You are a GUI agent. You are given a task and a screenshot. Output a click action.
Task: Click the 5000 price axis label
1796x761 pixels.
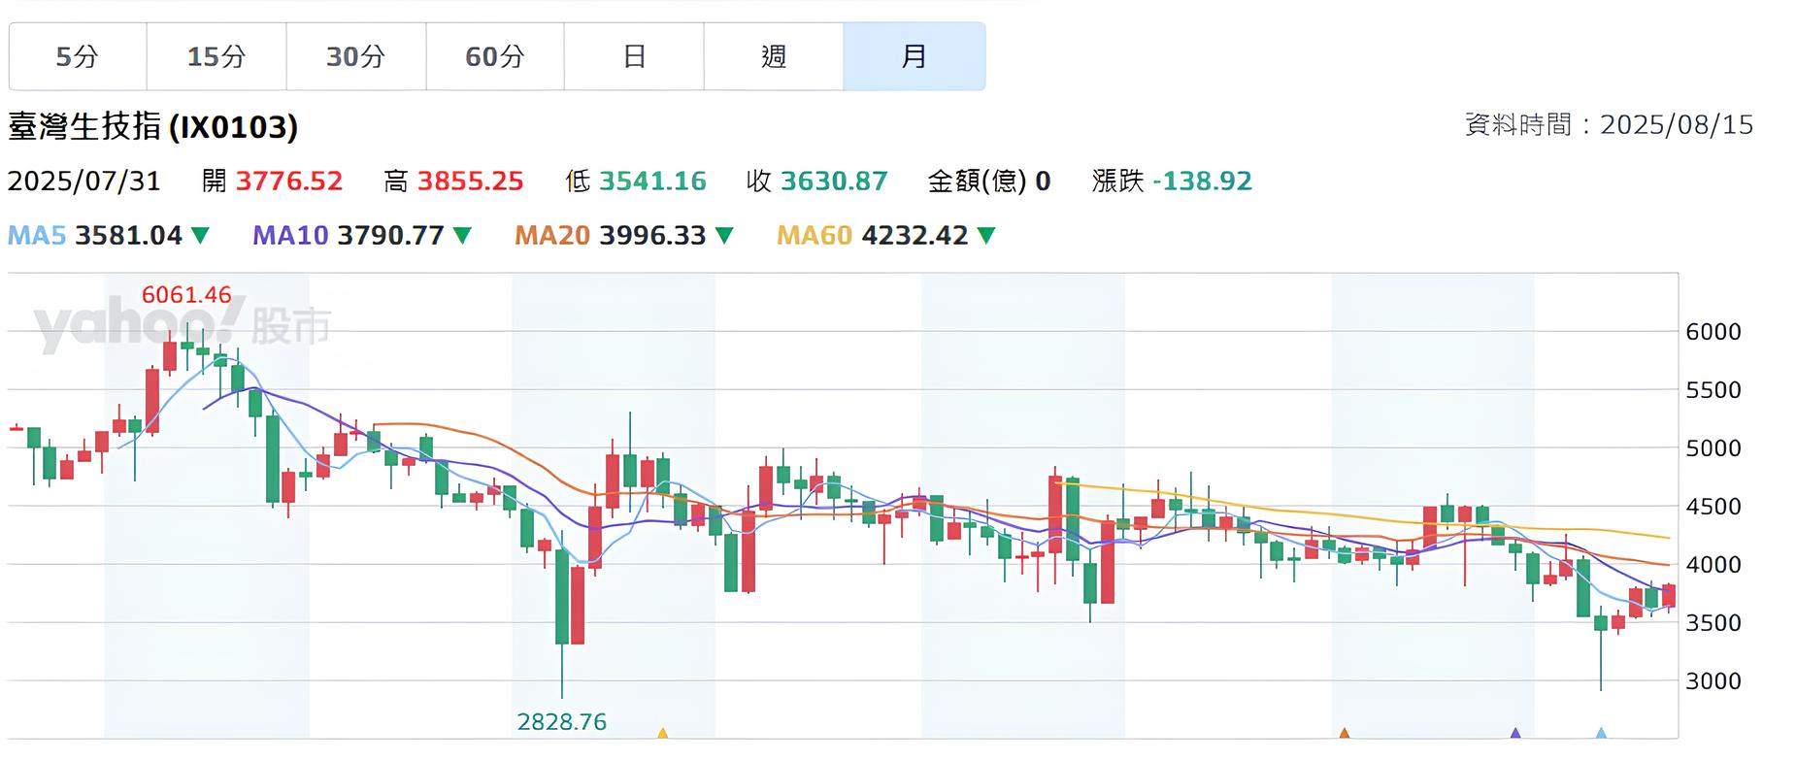coord(1713,448)
